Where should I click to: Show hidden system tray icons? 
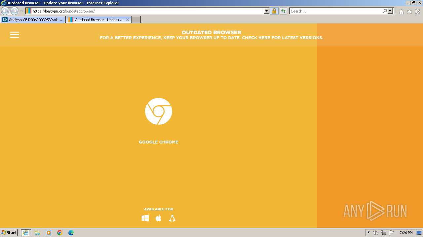(x=368, y=233)
